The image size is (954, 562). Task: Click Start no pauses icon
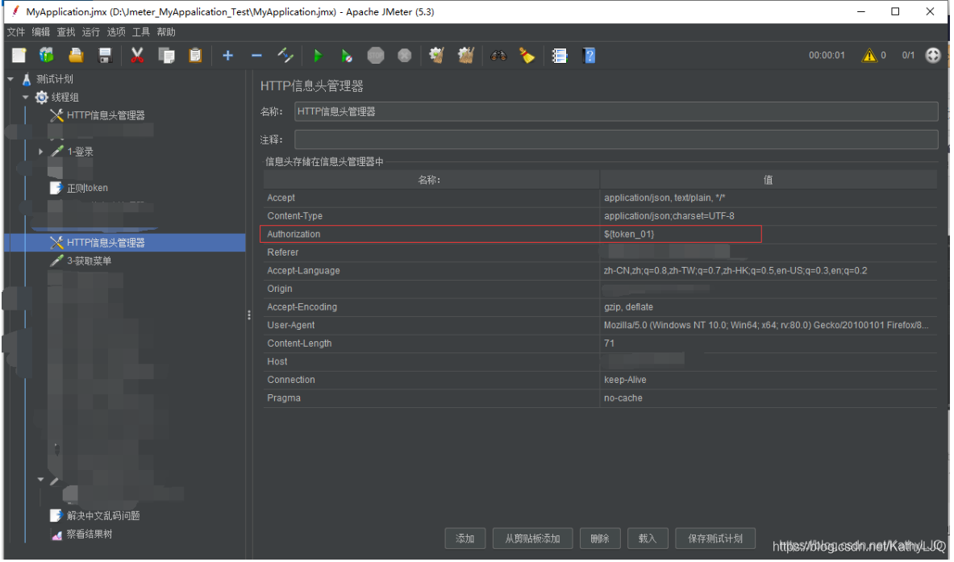(346, 56)
